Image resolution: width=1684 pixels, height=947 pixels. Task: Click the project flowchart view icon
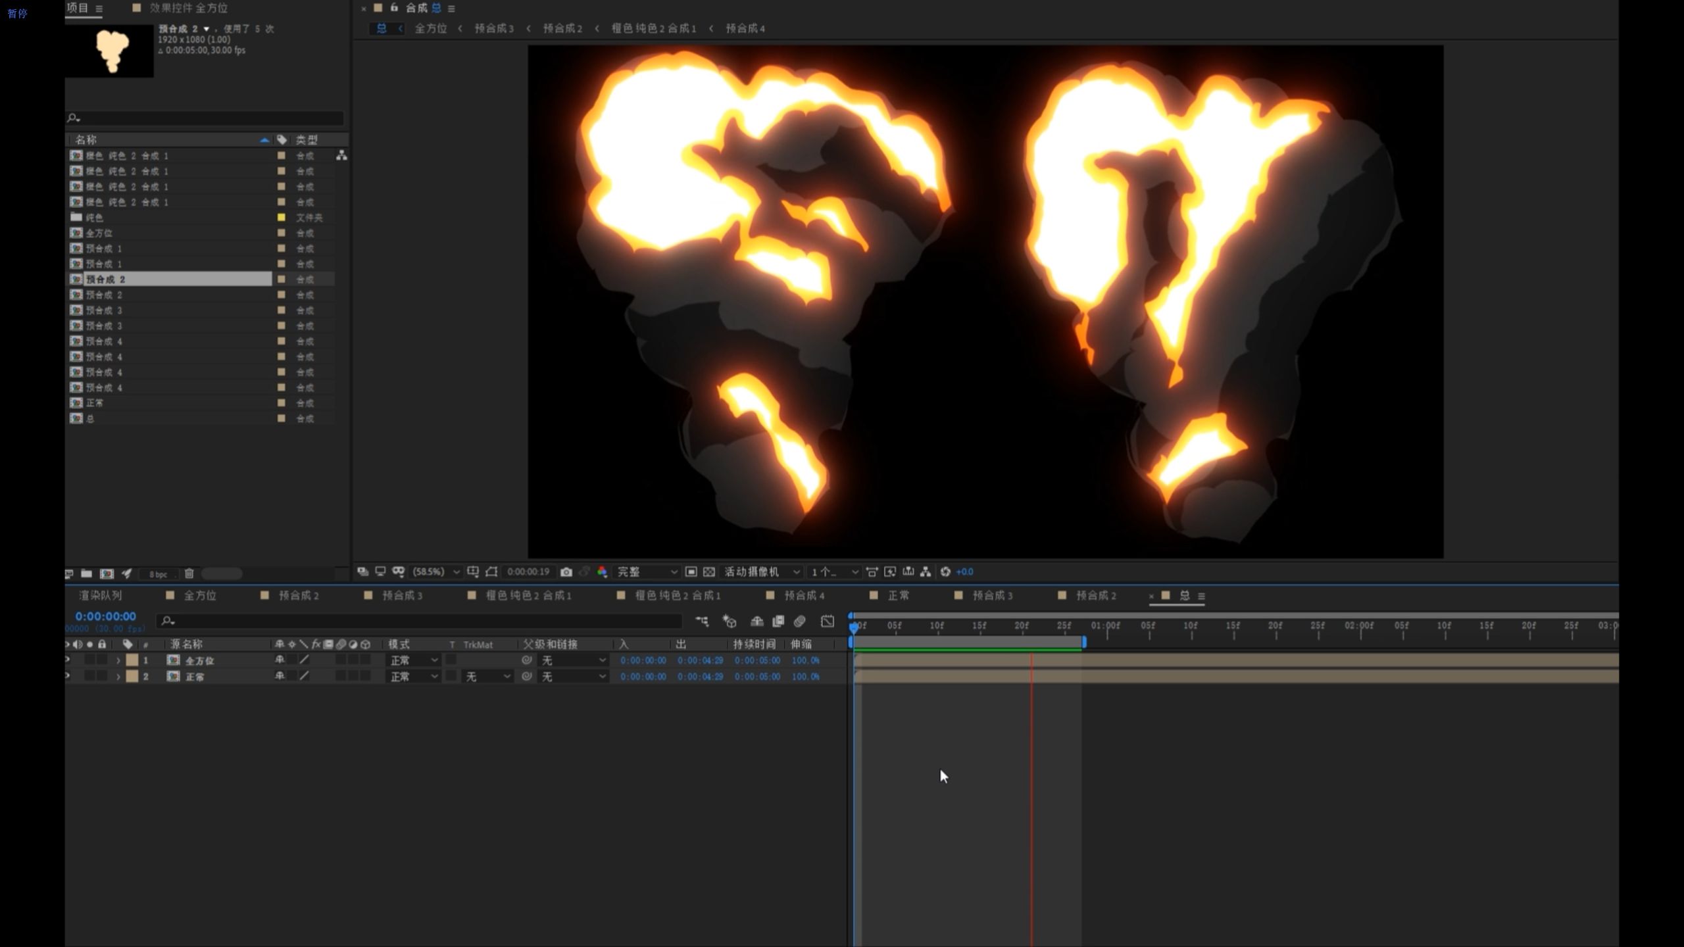click(x=341, y=155)
